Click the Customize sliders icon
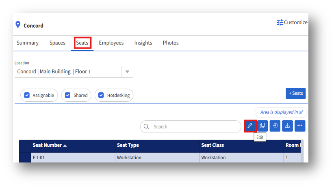Viewport: 334px width, 188px height. (280, 23)
